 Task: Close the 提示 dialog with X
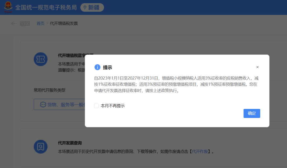[x=258, y=67]
